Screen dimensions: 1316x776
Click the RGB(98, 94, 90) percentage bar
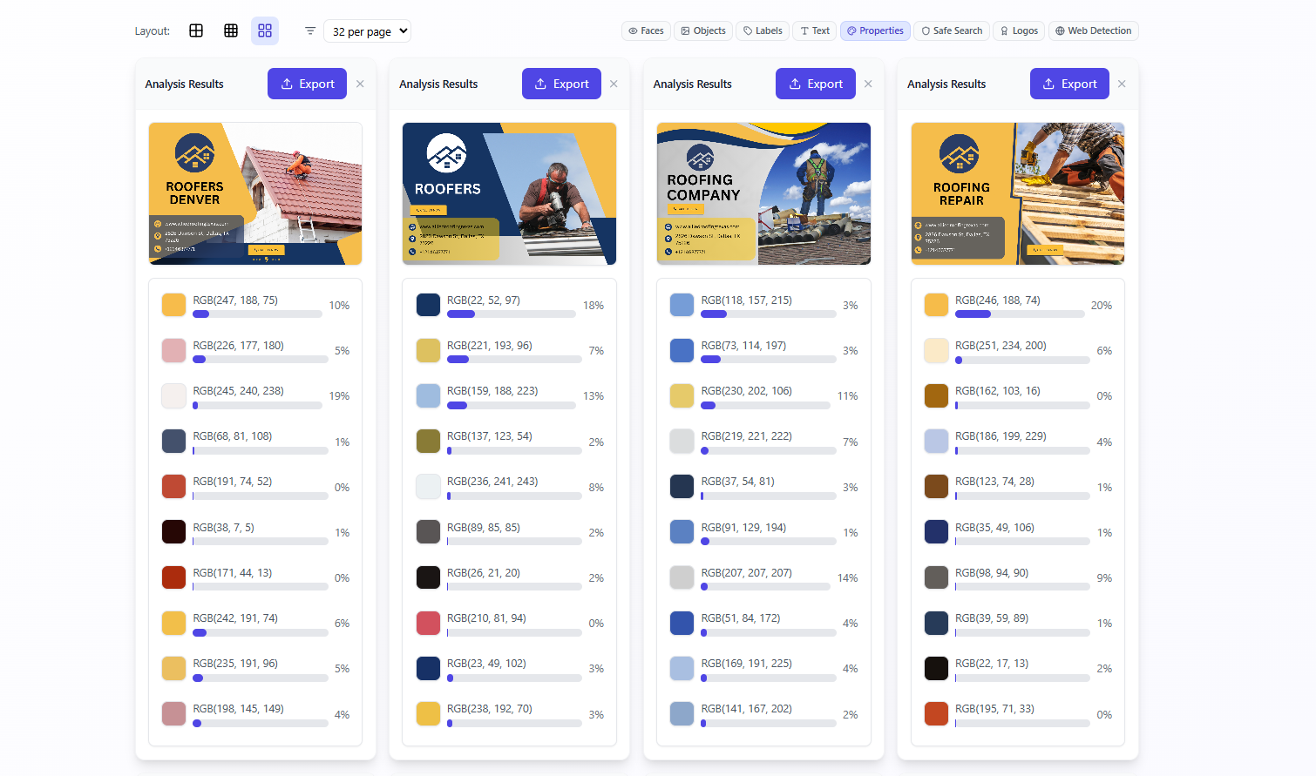coord(1022,587)
